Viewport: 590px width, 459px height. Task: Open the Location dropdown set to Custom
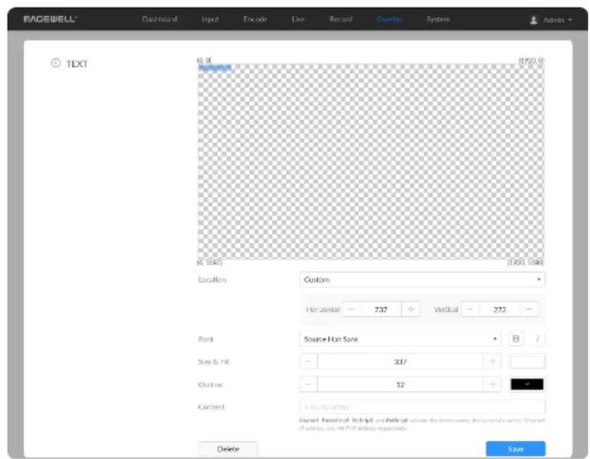422,280
